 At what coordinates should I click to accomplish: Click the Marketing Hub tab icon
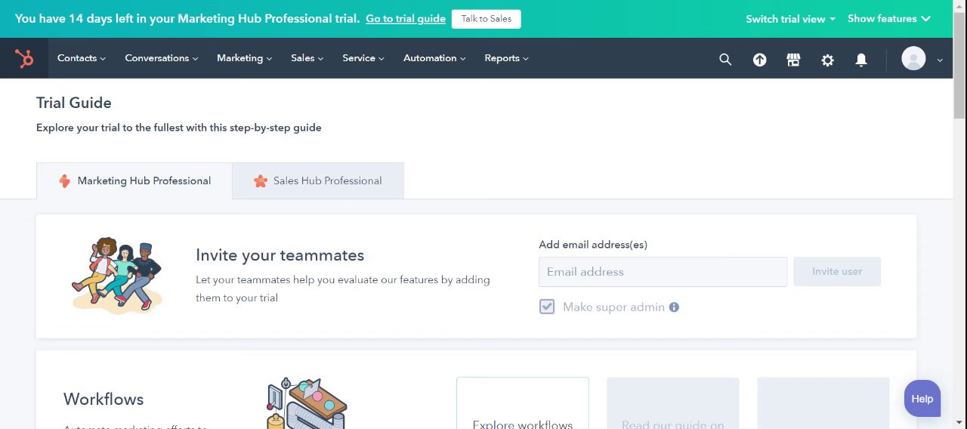point(64,181)
